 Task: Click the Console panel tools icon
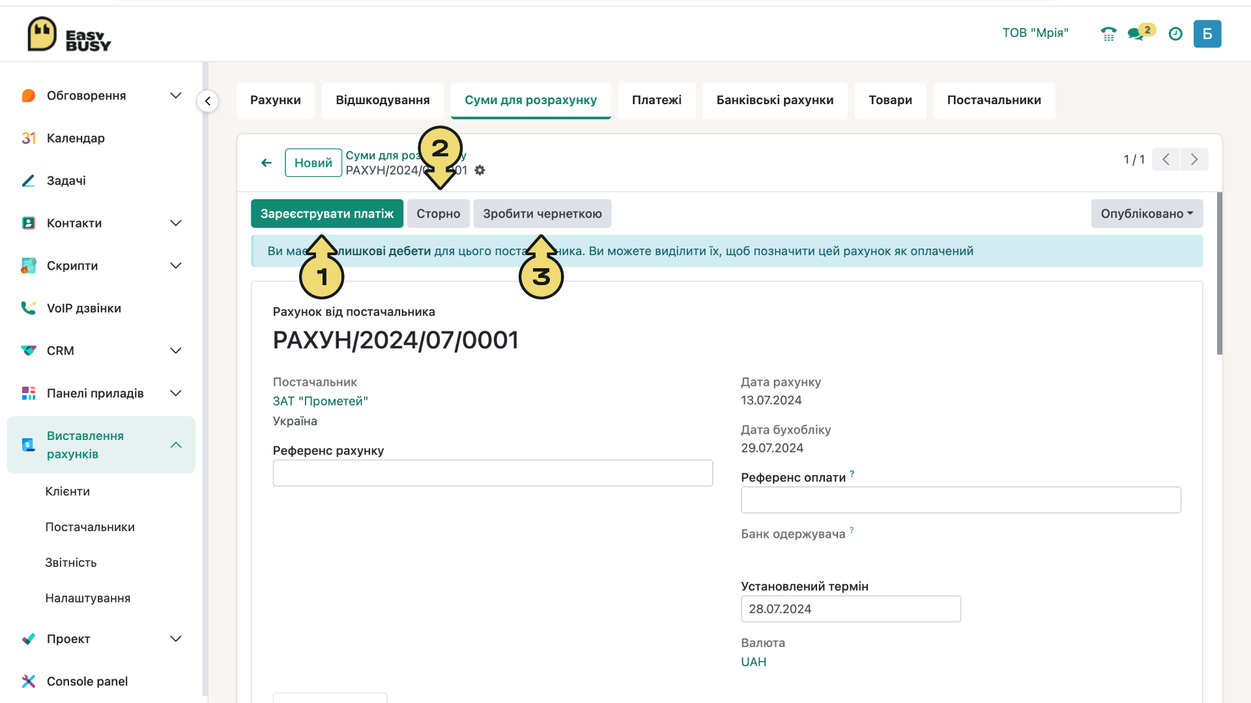[29, 682]
